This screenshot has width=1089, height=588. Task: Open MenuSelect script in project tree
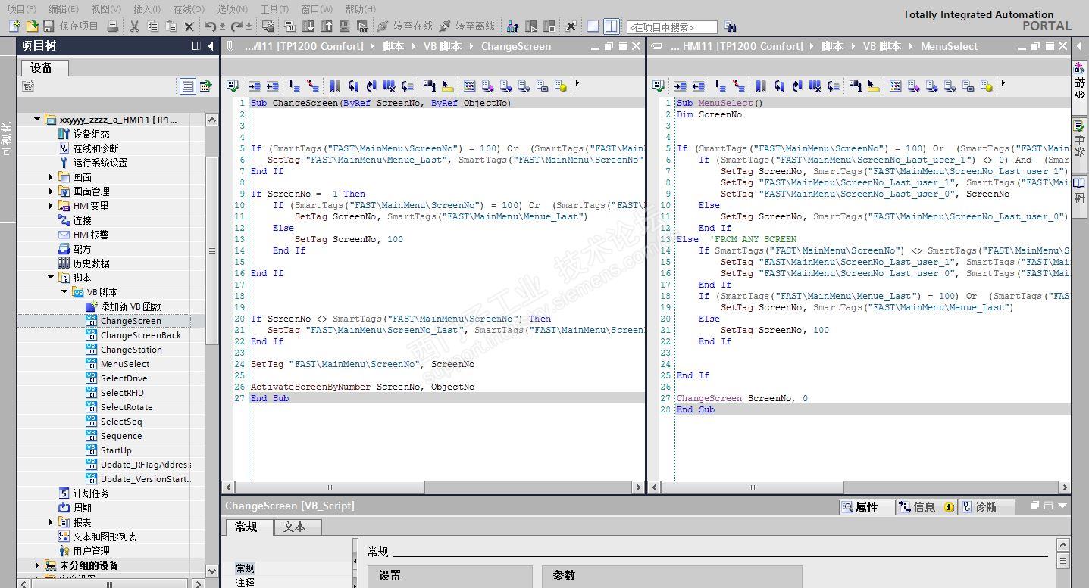tap(125, 364)
